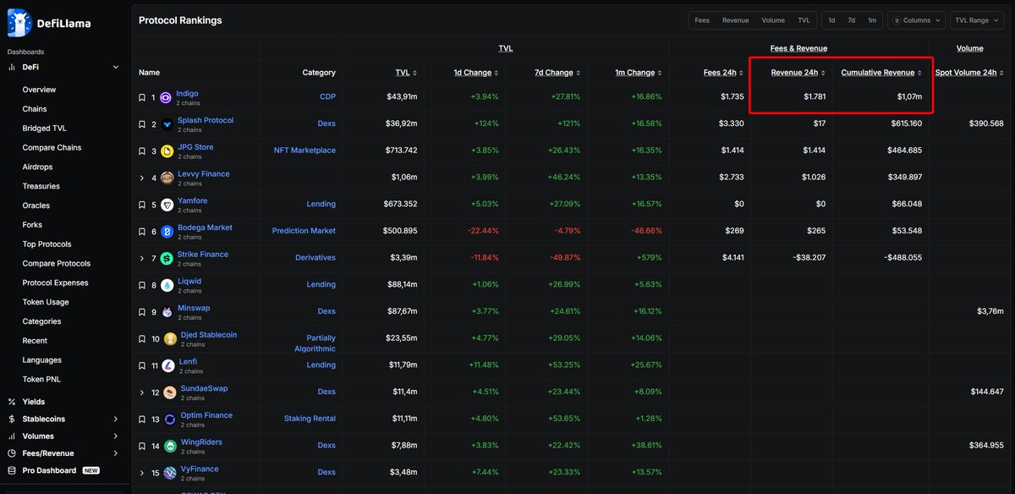
Task: Click the Staking Rental category link
Action: [x=310, y=419]
